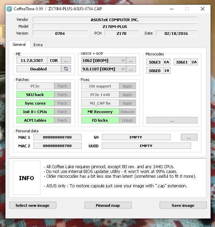This screenshot has height=227, width=215.
Task: Open the Pinmod map
Action: [108, 205]
